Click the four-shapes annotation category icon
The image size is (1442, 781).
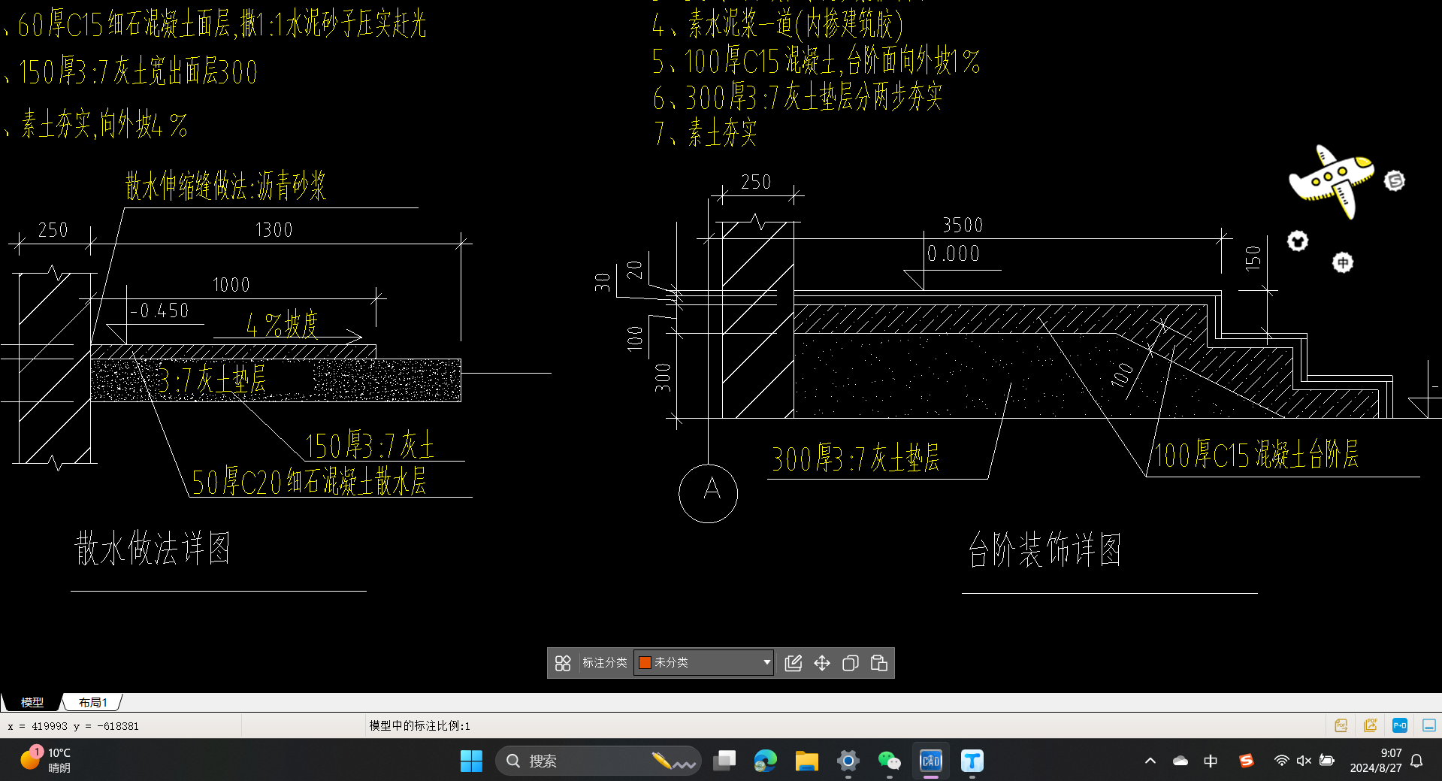click(x=563, y=663)
